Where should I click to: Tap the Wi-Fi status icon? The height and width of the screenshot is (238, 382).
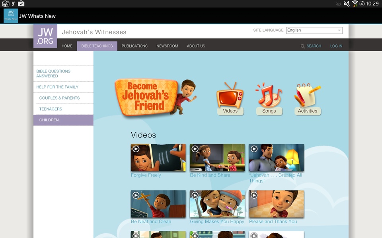click(355, 4)
